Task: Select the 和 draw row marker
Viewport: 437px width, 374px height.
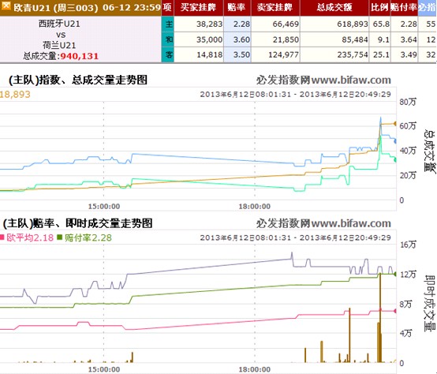Action: [168, 39]
